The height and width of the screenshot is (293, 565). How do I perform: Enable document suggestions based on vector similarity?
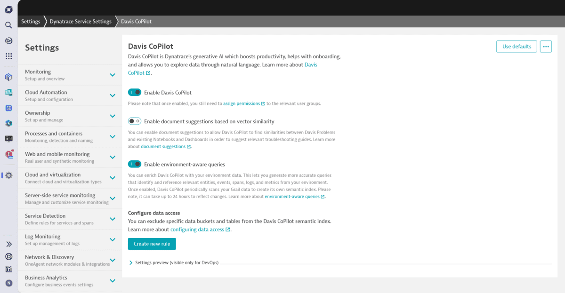click(134, 121)
